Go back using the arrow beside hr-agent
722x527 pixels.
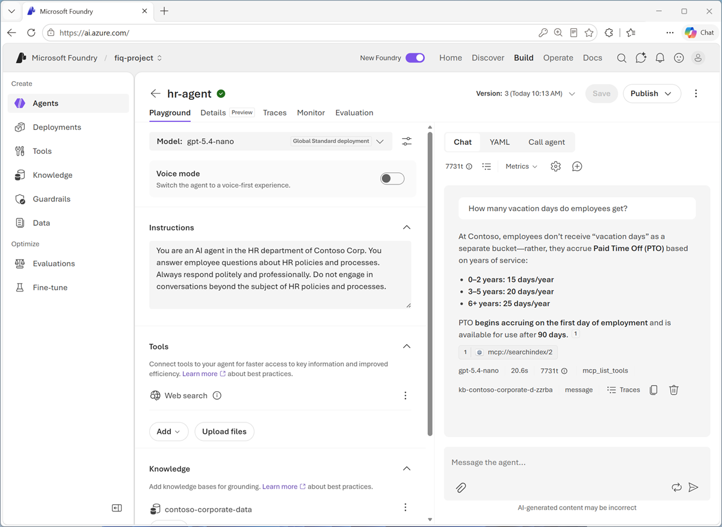[x=155, y=94]
